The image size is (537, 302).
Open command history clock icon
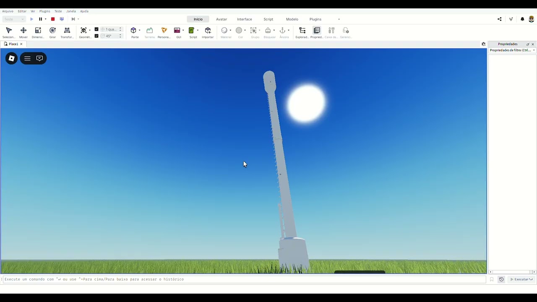tap(501, 279)
